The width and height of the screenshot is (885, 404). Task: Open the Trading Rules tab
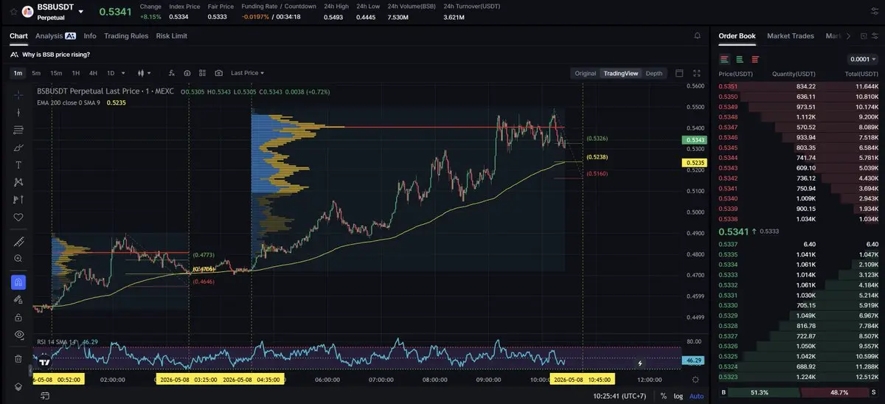[126, 35]
